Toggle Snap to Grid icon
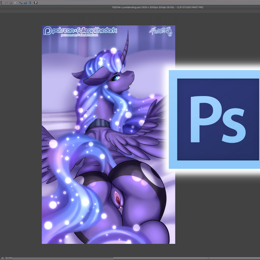The width and height of the screenshot is (260, 260). tap(30, 3)
